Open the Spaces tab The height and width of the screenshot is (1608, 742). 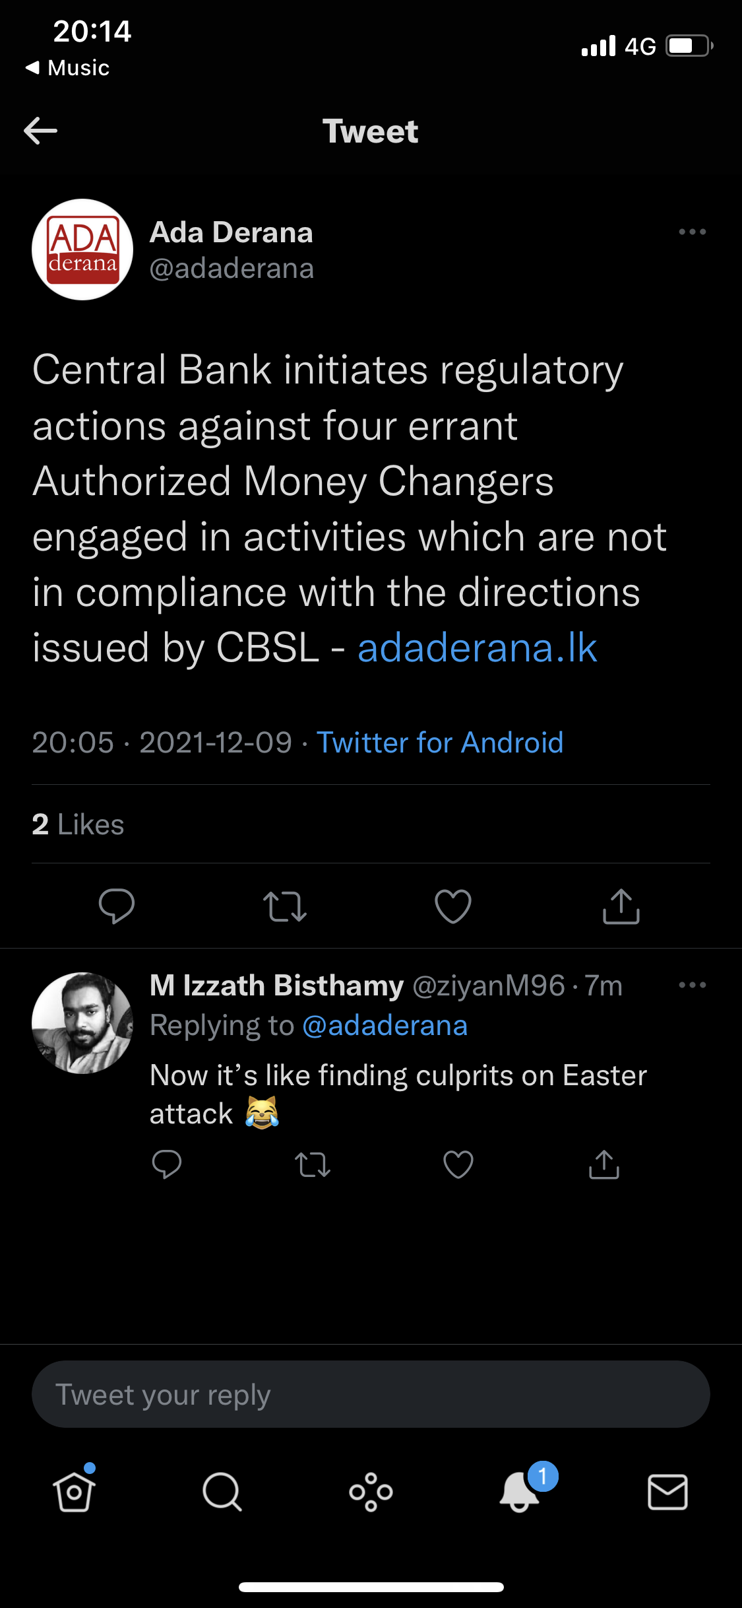371,1492
